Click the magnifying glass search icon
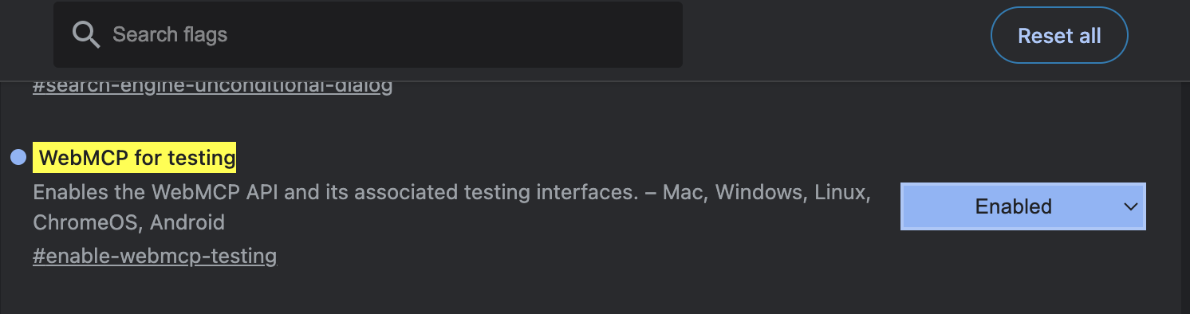This screenshot has width=1190, height=314. 85,34
